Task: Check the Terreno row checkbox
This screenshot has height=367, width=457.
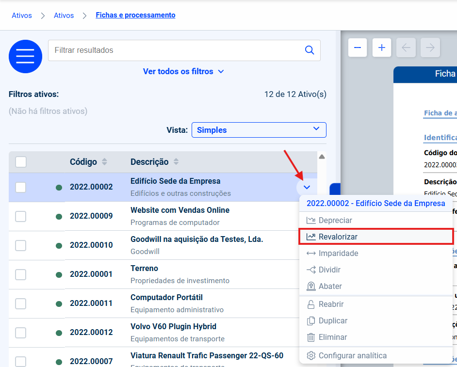Action: point(21,275)
